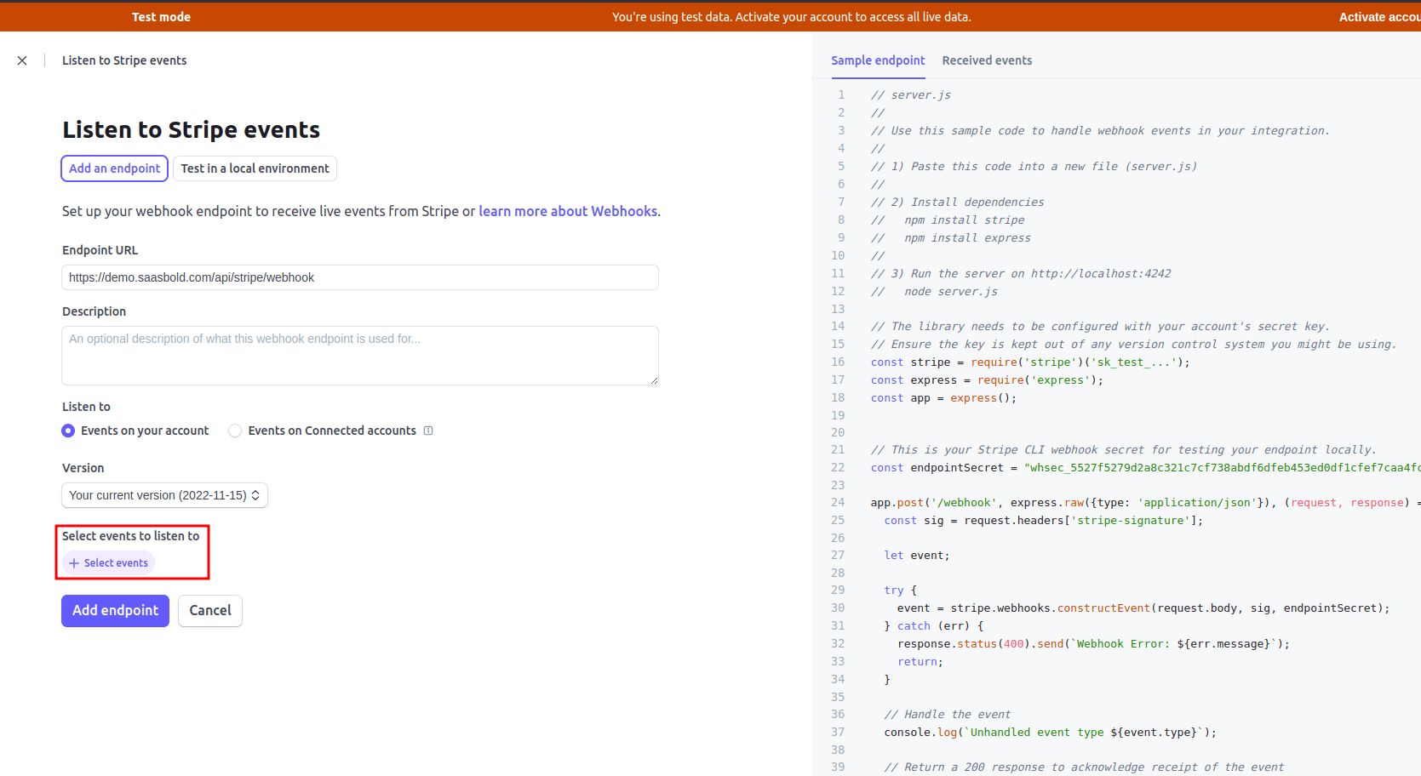The image size is (1421, 776).
Task: Click Activate account in the banner
Action: pos(1378,17)
